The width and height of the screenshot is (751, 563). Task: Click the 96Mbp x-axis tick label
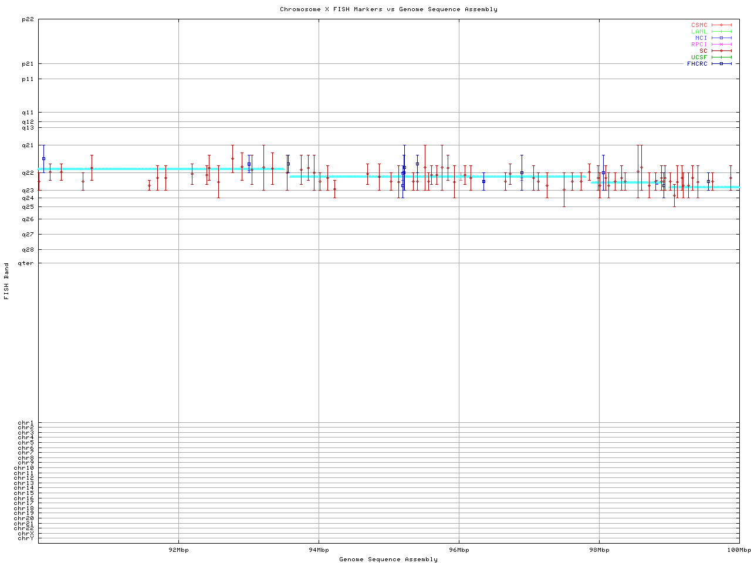459,550
